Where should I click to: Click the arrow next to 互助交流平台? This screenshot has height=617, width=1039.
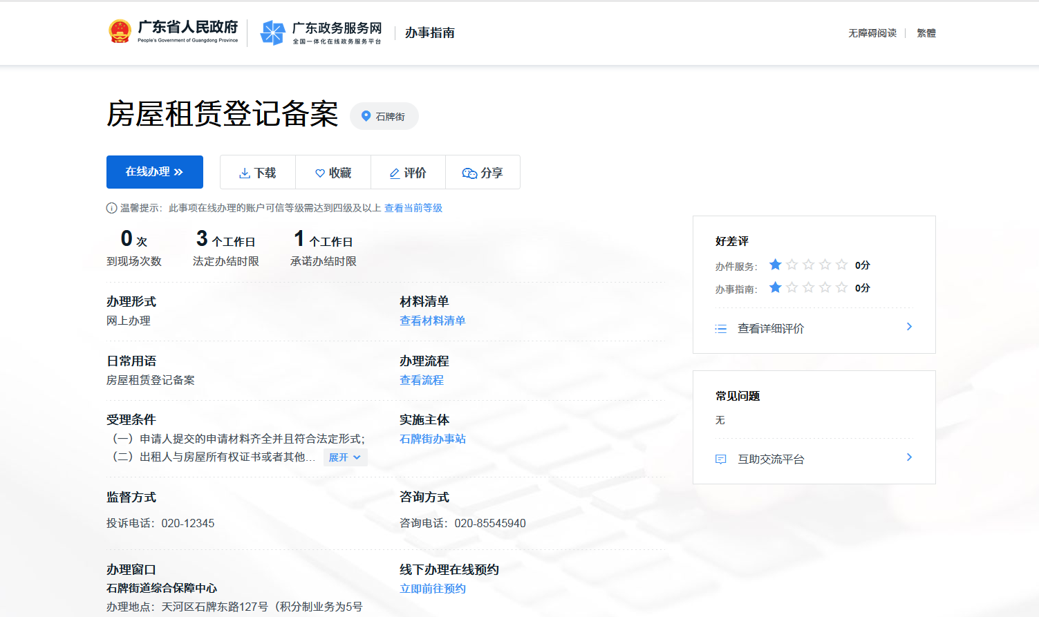[x=909, y=457]
